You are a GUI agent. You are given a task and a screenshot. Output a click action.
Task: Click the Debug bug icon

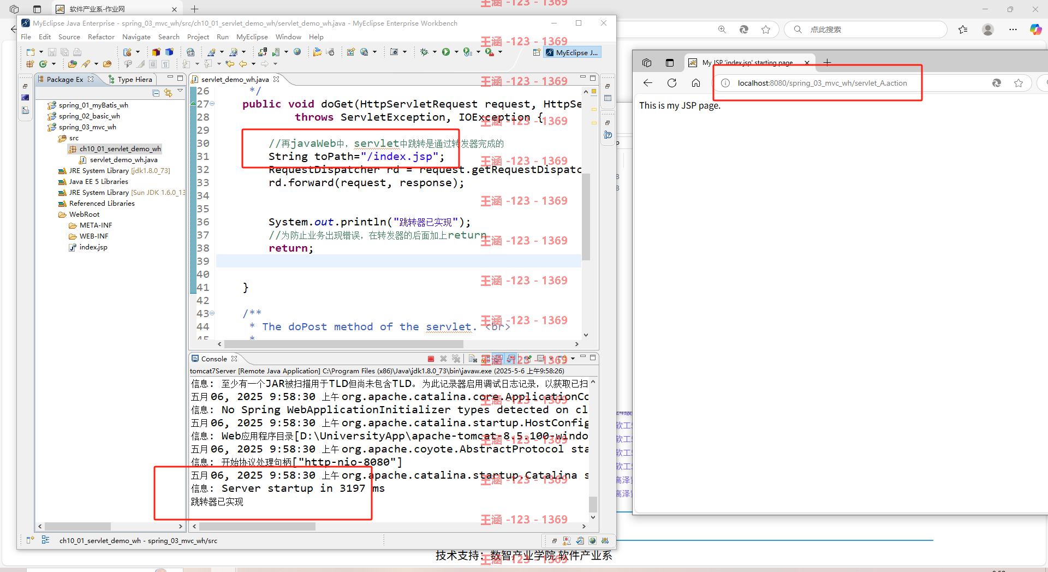coord(424,52)
